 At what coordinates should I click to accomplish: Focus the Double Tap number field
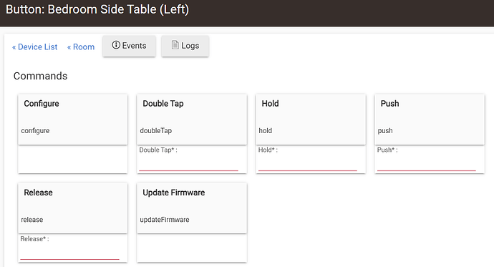(x=189, y=163)
